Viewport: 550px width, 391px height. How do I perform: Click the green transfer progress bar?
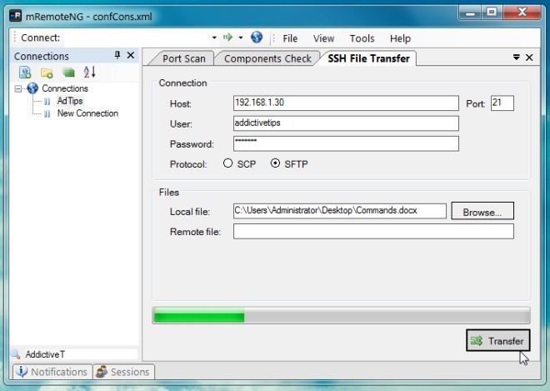click(x=341, y=315)
